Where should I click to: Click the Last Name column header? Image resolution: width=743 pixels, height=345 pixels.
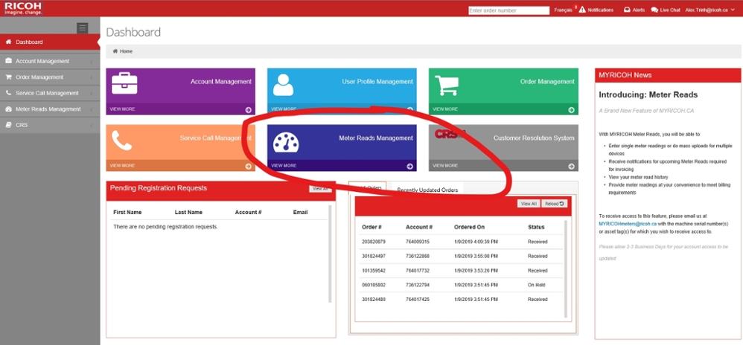pos(188,213)
